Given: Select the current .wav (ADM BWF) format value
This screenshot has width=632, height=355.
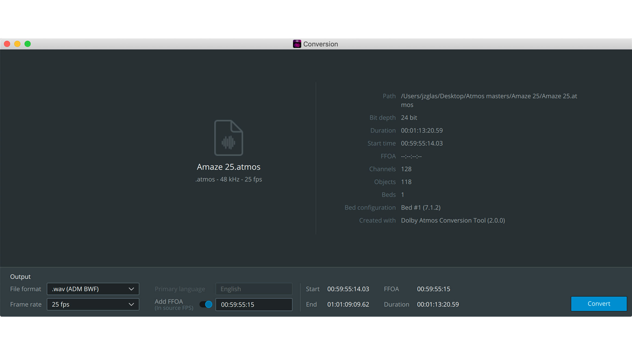Looking at the screenshot, I should click(x=75, y=289).
